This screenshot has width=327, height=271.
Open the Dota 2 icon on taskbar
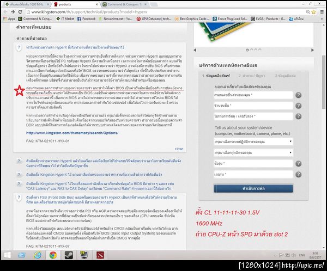coord(100,255)
